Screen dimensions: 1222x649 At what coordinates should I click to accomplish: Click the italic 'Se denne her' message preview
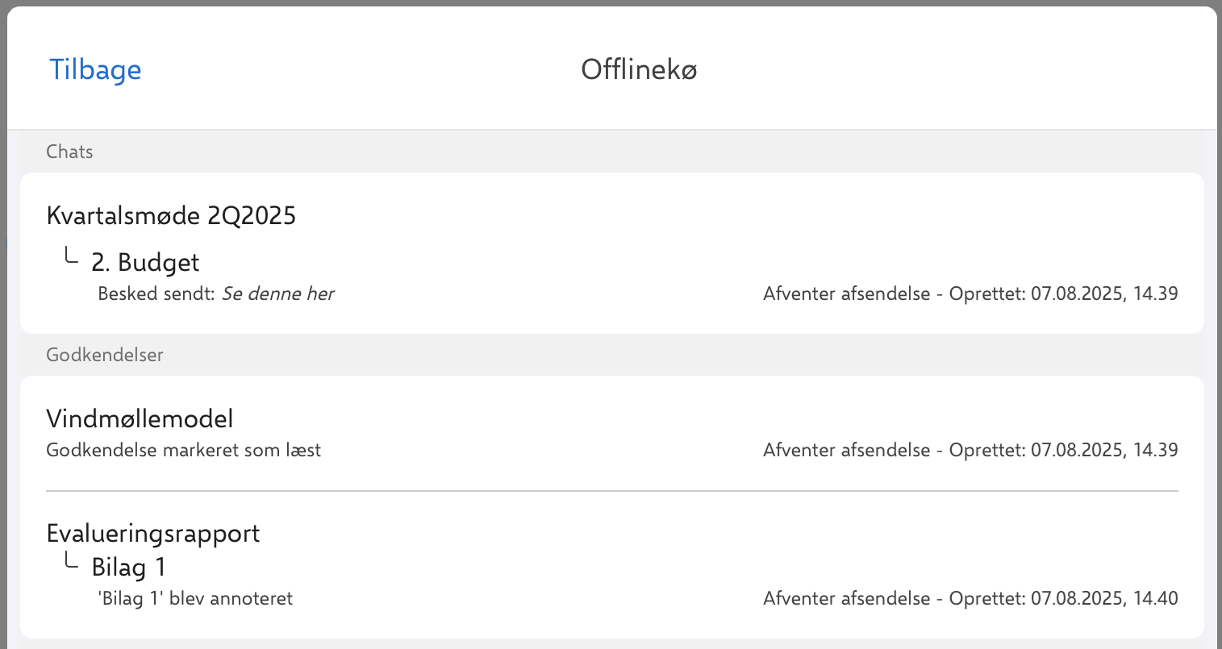point(277,293)
